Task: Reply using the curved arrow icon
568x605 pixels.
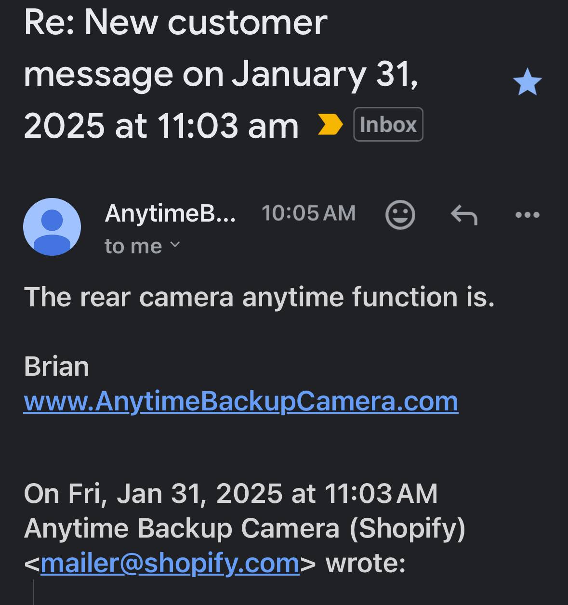Action: [464, 215]
